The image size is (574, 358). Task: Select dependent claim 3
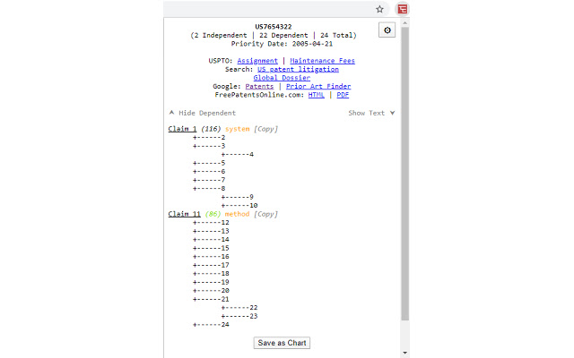pyautogui.click(x=223, y=146)
